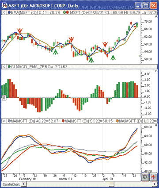
Task: Click the orange LC22 moving average legend dot
Action: pyautogui.click(x=117, y=121)
